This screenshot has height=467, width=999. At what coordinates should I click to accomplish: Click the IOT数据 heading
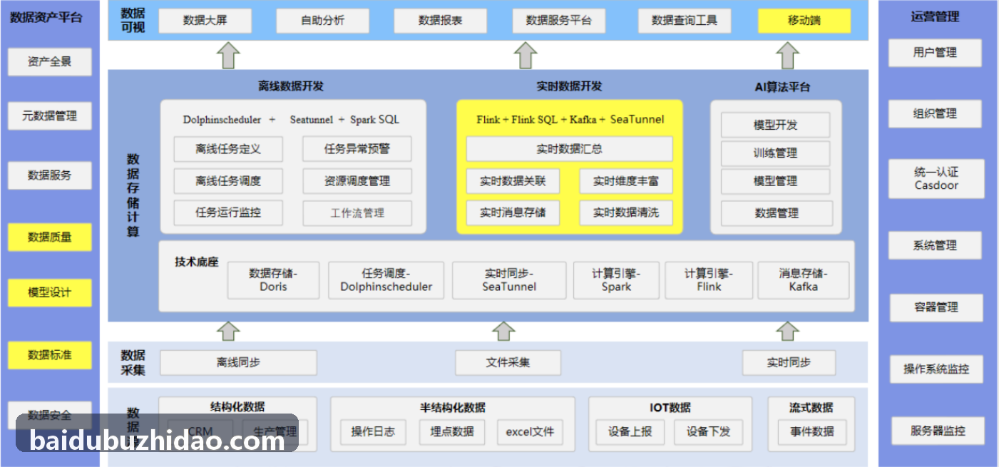(670, 407)
